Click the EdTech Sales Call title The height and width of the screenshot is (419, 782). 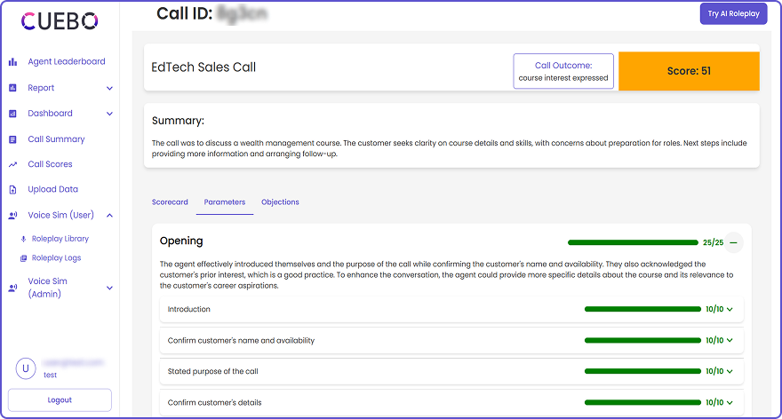(x=203, y=67)
